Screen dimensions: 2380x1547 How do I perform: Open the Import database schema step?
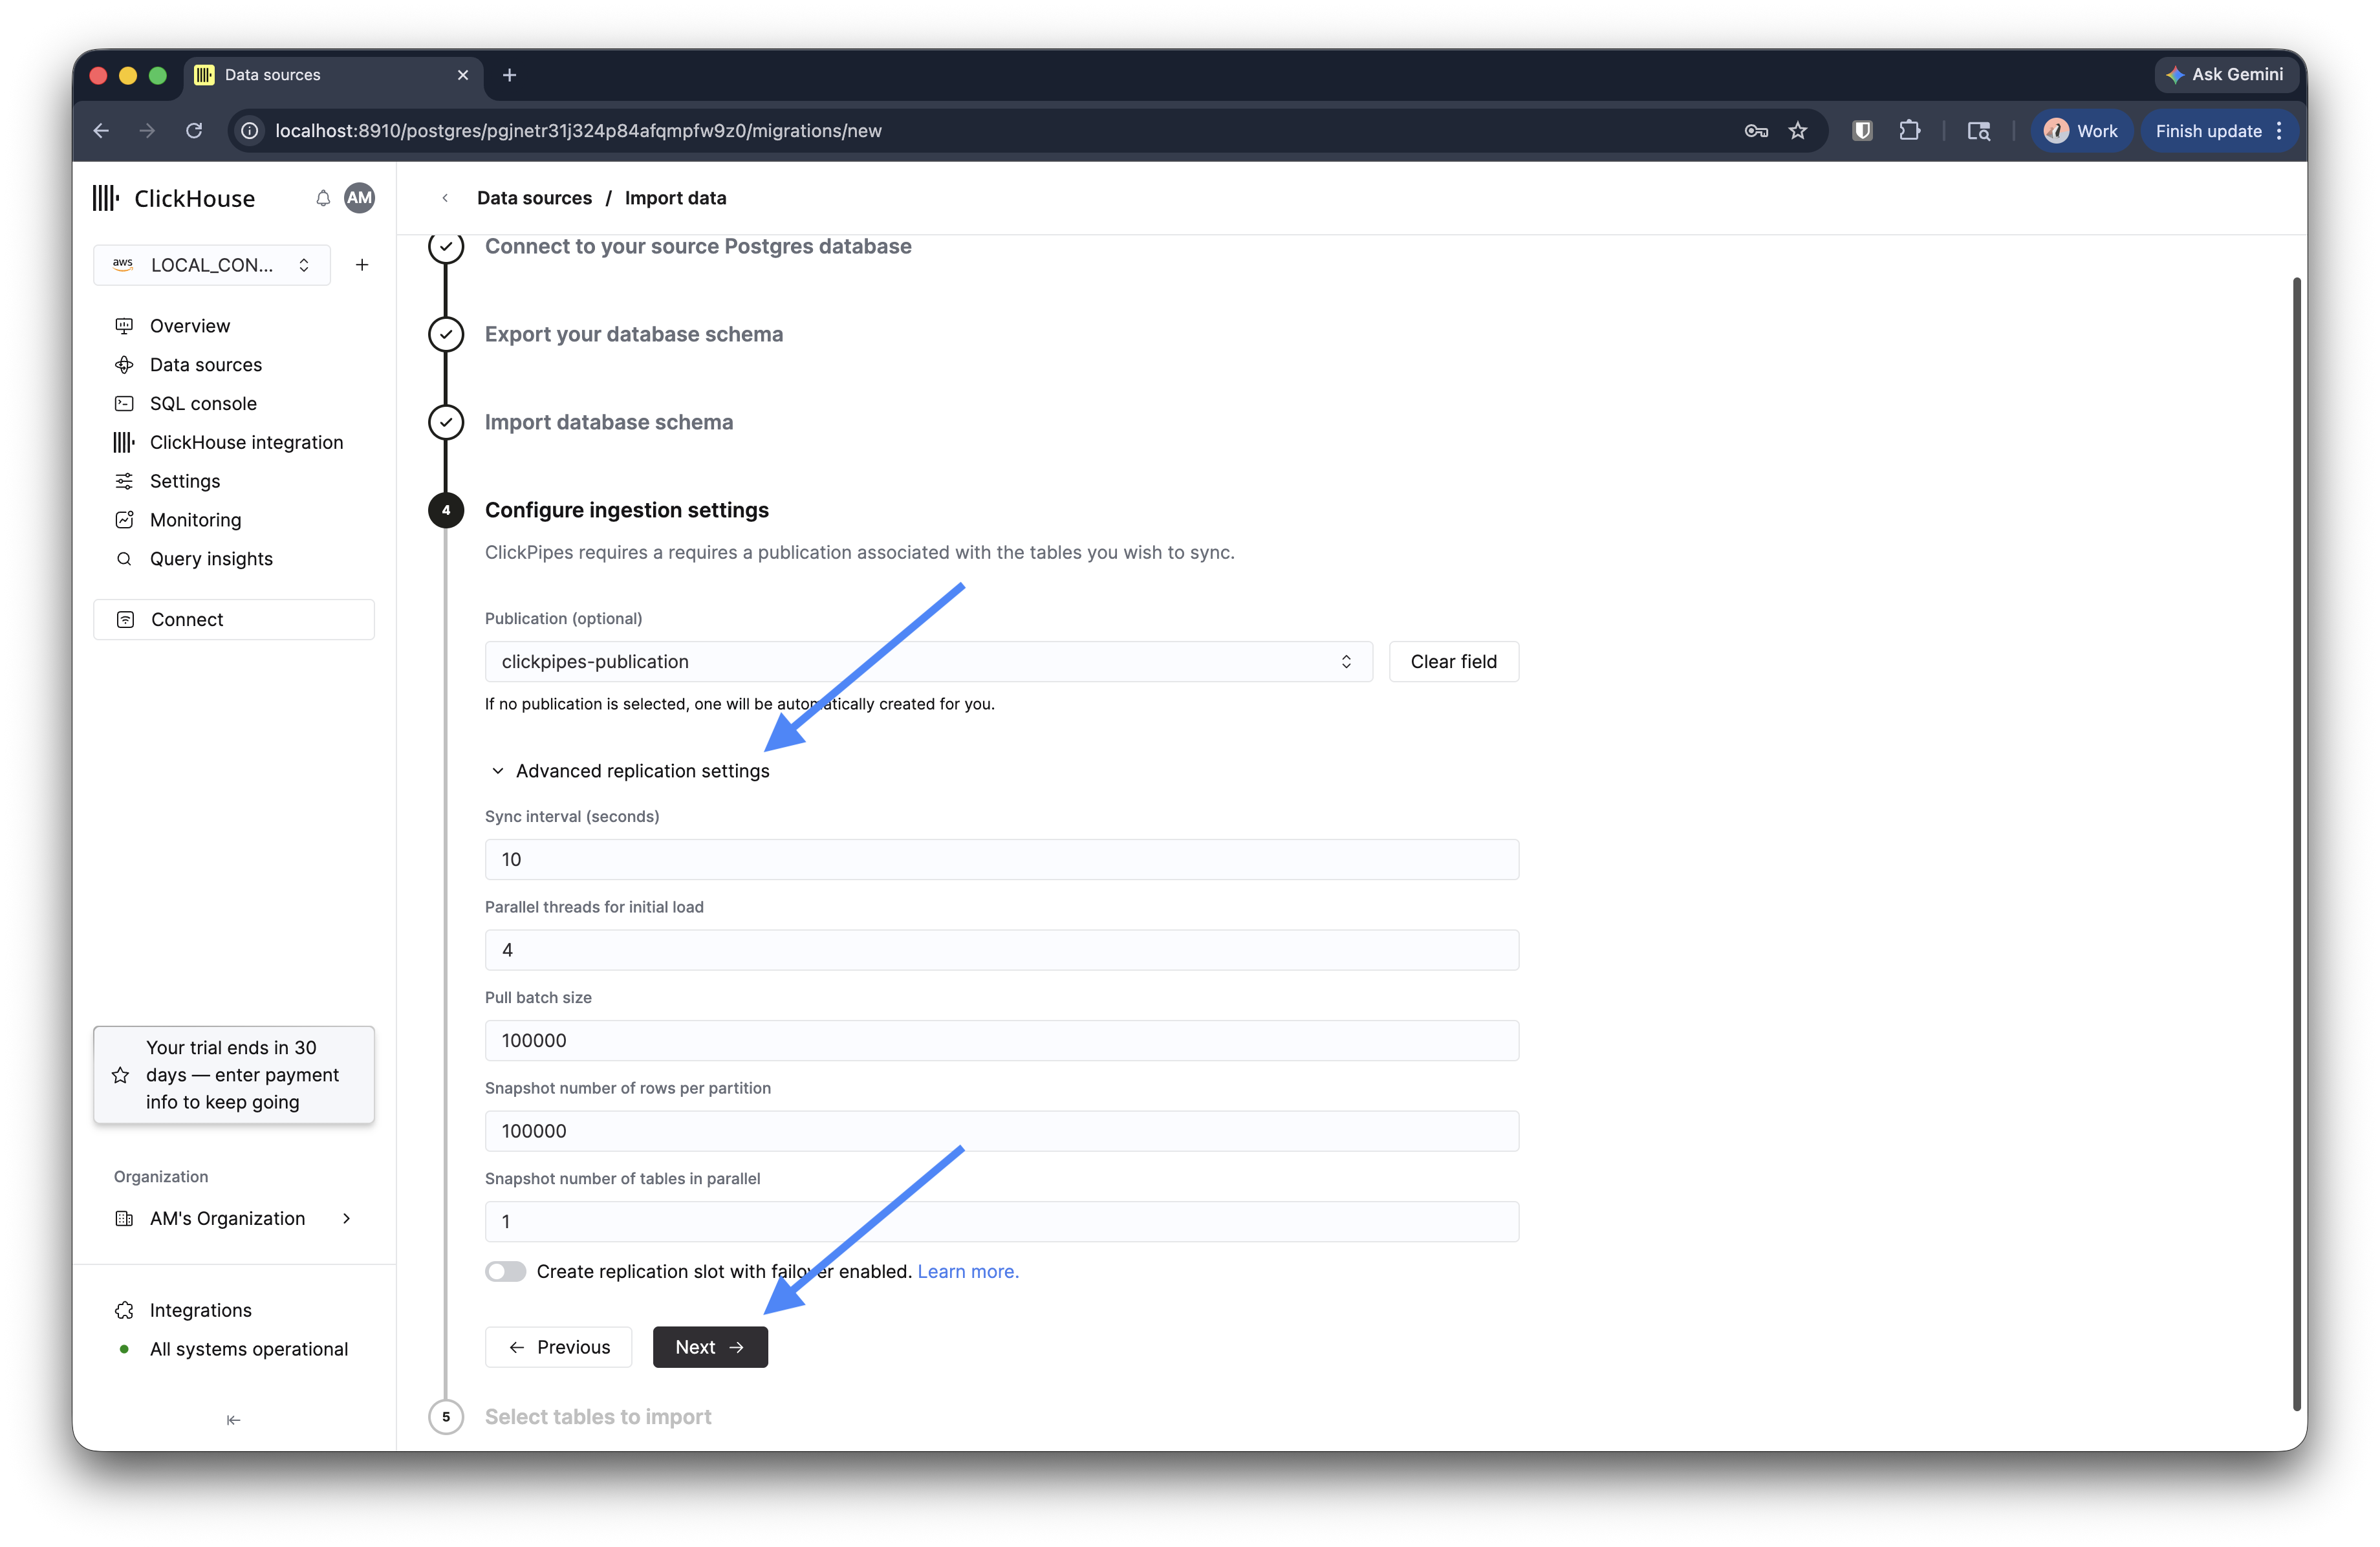[608, 422]
